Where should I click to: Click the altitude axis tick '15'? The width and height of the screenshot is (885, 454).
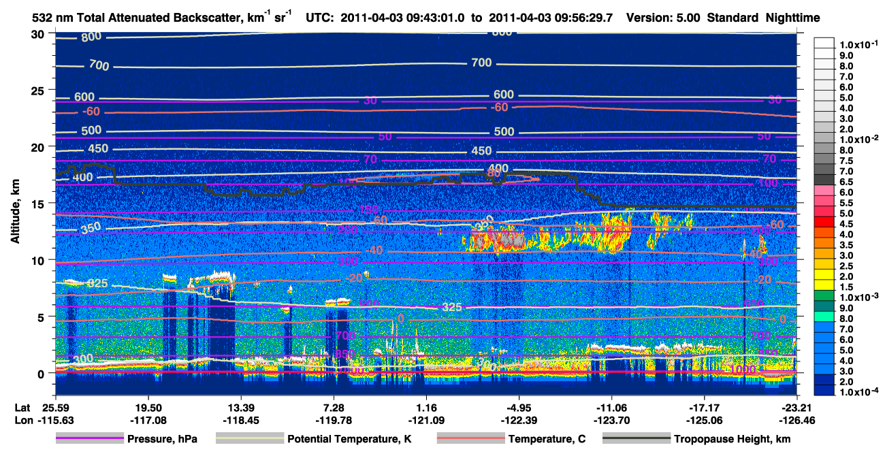(x=39, y=204)
